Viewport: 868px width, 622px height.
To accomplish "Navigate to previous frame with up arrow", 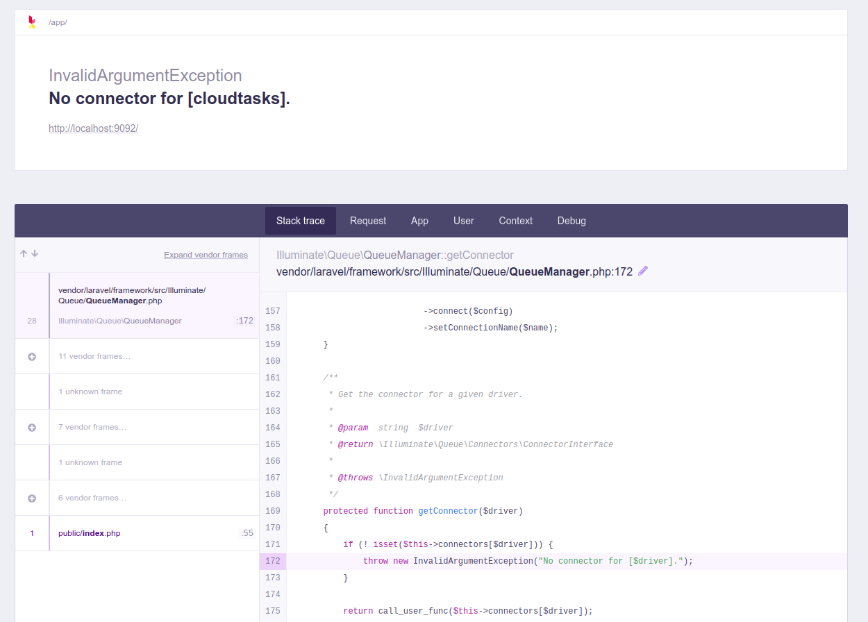I will pos(23,253).
